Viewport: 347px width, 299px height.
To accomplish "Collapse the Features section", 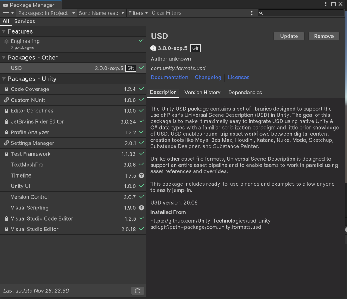I will 4,31.
